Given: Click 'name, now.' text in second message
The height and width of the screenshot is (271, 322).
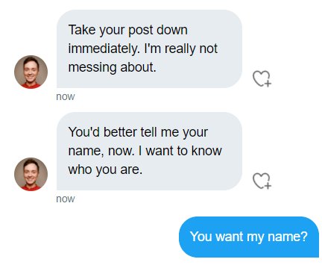Looking at the screenshot, I should (x=101, y=151).
